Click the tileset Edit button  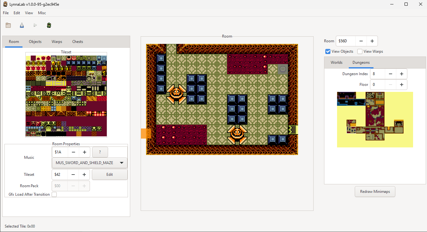(110, 175)
